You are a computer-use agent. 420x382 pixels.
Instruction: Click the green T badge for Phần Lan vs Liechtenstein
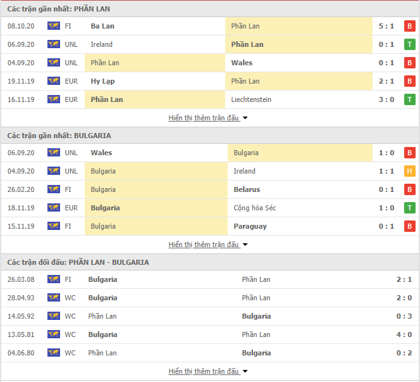(x=409, y=99)
